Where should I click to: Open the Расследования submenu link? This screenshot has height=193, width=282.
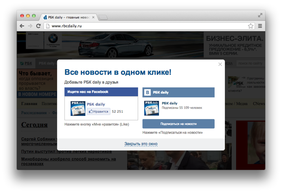[x=34, y=112]
